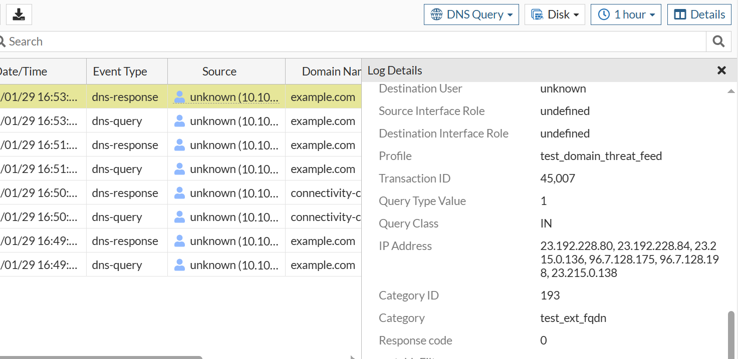Click Category ID value 193

point(550,295)
